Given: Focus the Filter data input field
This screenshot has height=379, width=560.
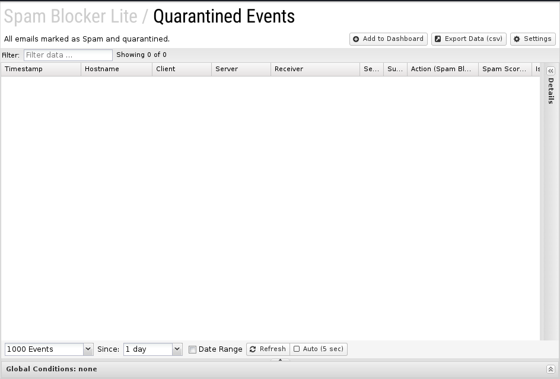Looking at the screenshot, I should 68,55.
